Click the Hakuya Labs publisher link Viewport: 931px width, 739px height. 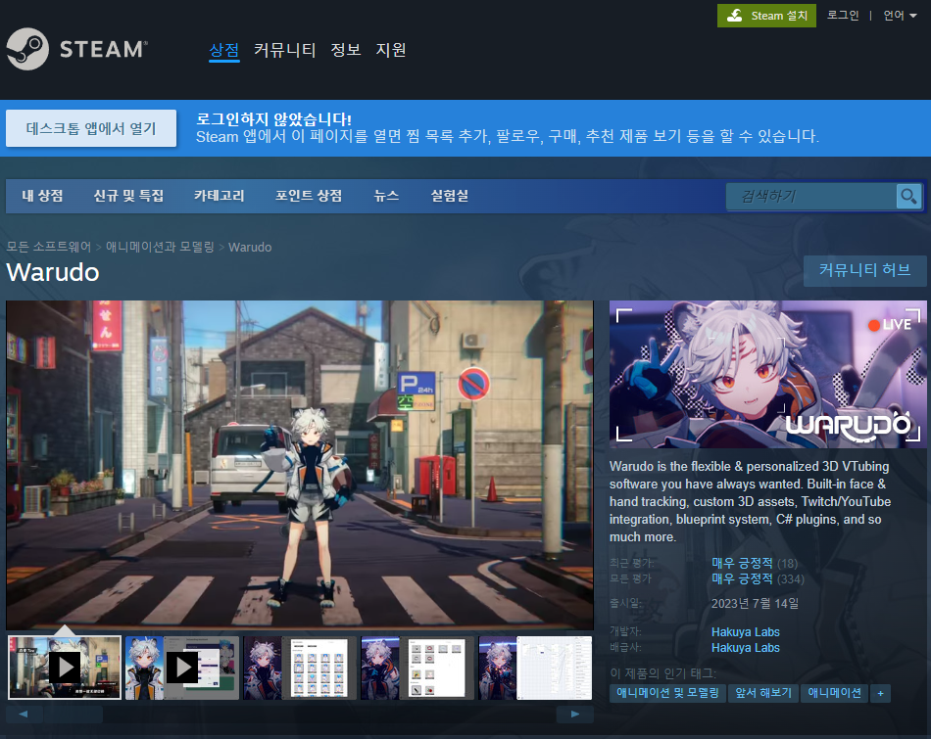745,648
